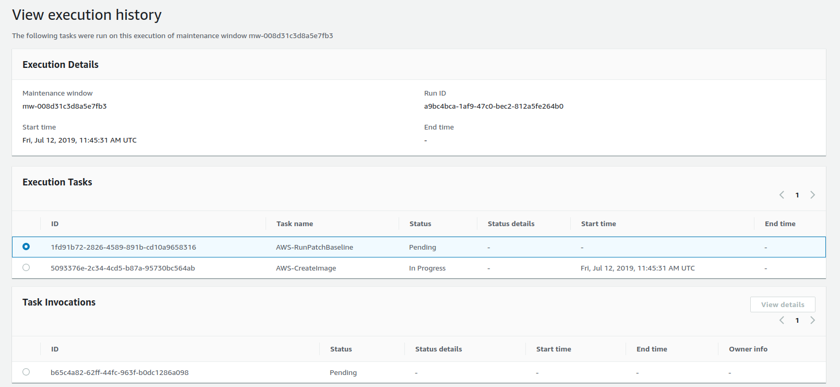Click Status details header in Task Invocations
The height and width of the screenshot is (387, 840).
click(438, 349)
